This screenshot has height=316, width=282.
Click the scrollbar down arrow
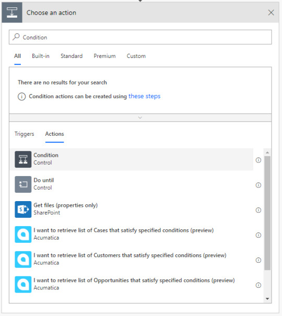(267, 299)
